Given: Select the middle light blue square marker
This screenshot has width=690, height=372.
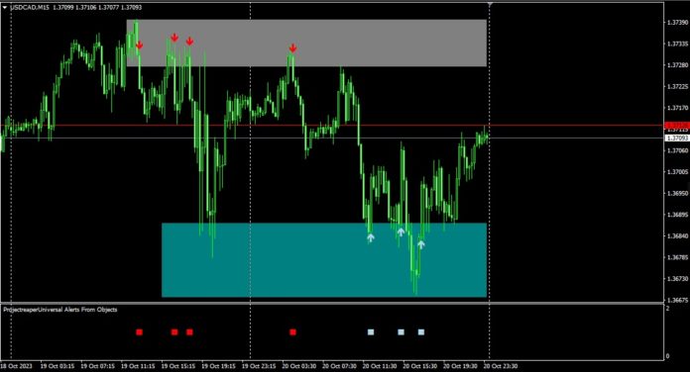Looking at the screenshot, I should tap(401, 332).
